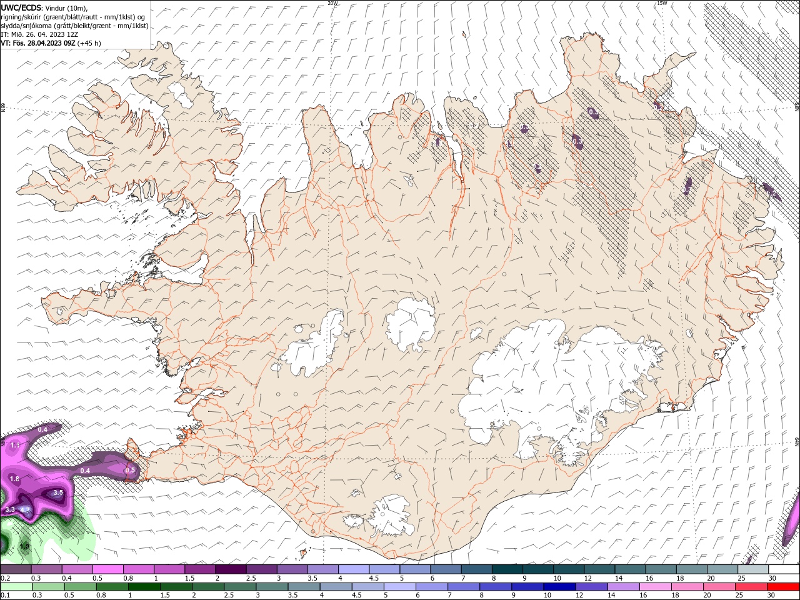Image resolution: width=800 pixels, height=600 pixels.
Task: Click the dark purple 2–2.5 swatch, top legend row
Action: click(231, 569)
